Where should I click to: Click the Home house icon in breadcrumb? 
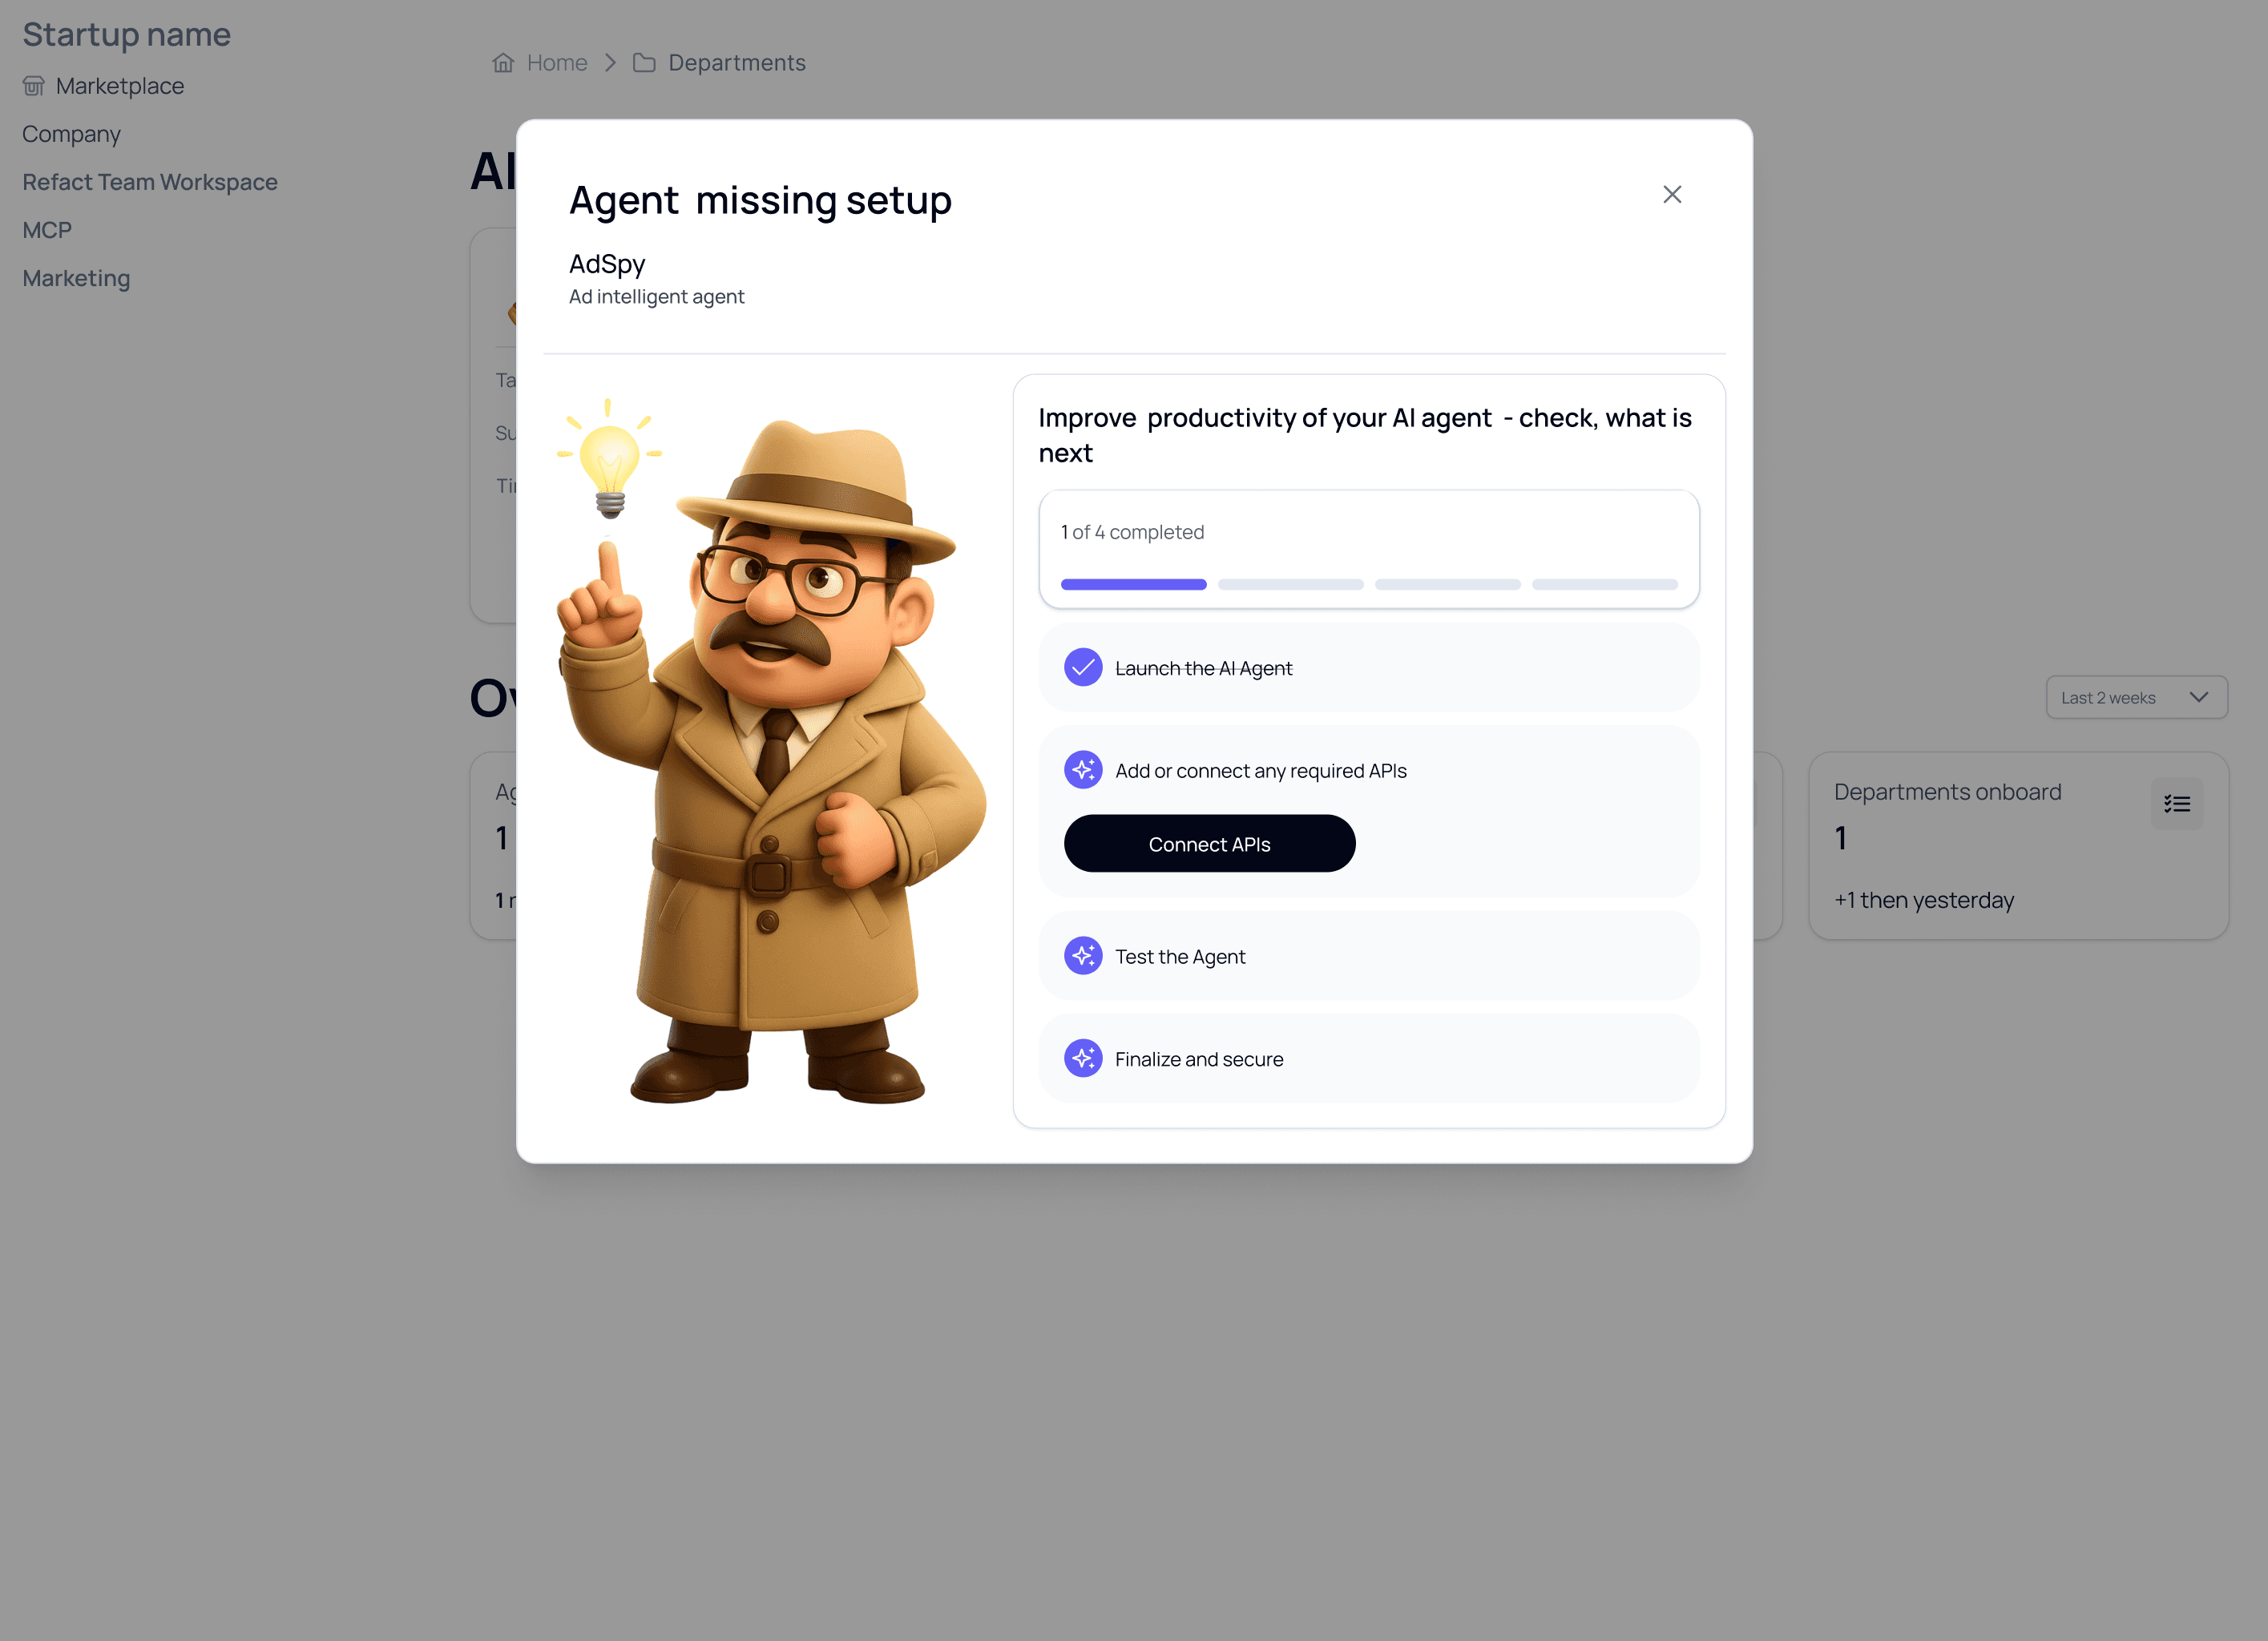[x=503, y=63]
